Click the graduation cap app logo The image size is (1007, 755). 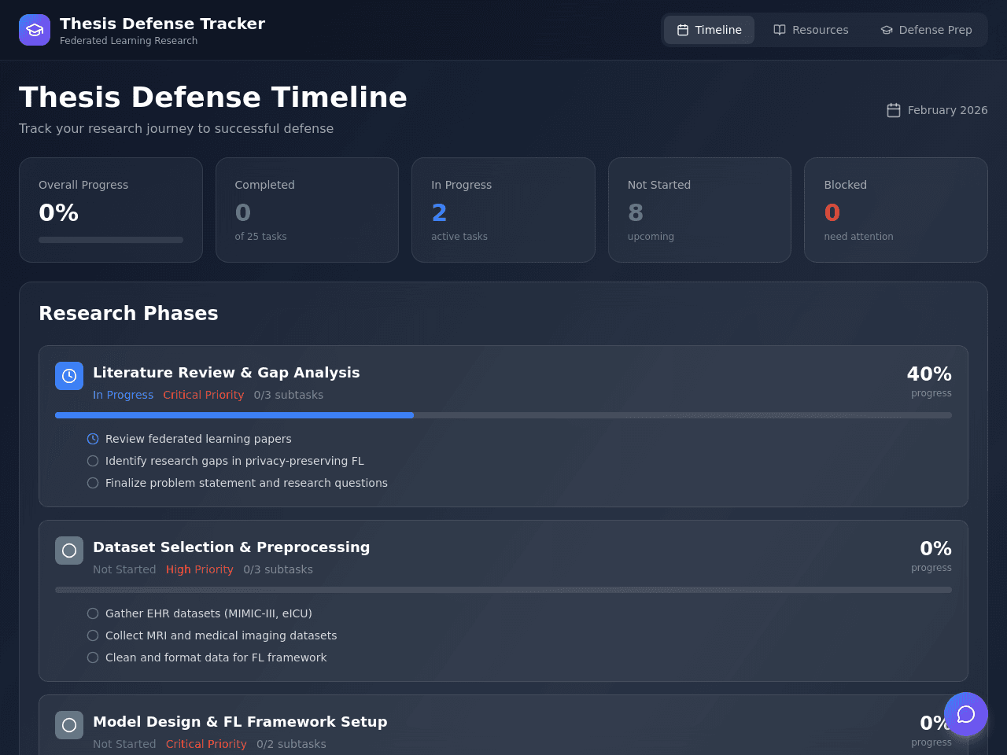point(35,30)
